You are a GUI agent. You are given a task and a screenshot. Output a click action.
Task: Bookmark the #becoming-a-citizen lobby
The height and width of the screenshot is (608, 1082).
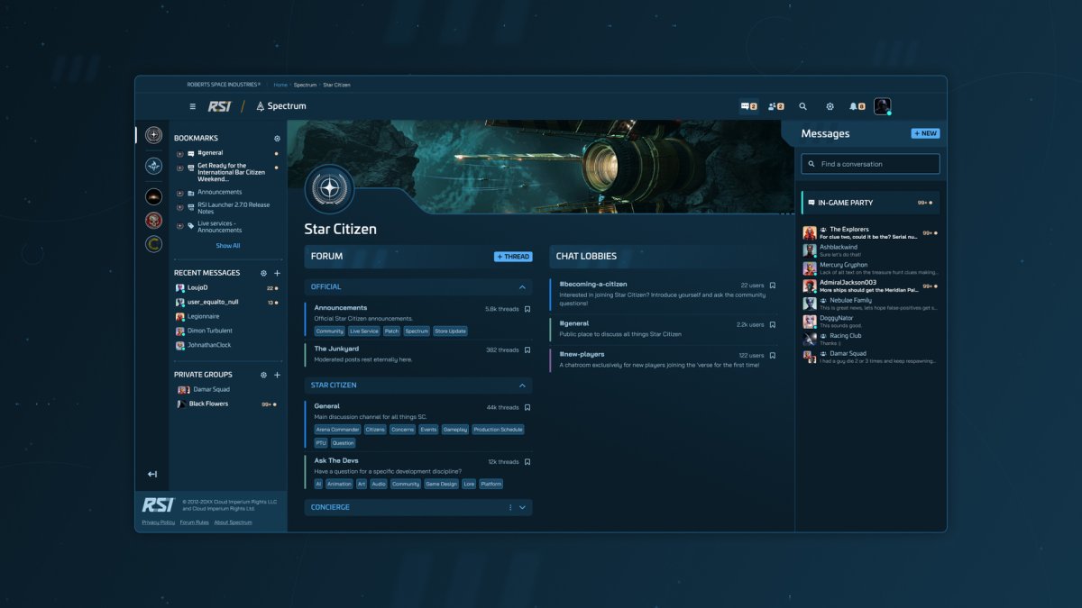click(773, 285)
